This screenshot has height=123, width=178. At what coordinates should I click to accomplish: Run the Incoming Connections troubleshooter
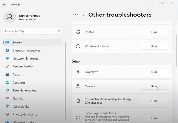click(154, 118)
